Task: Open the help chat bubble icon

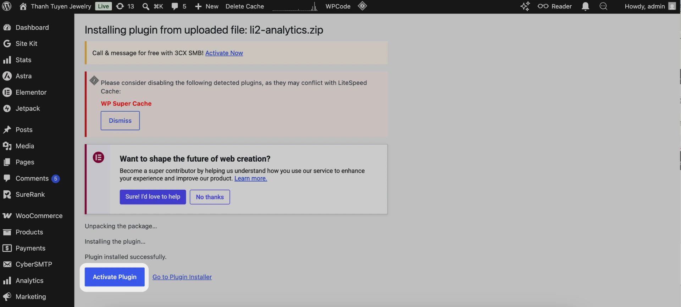Action: pos(603,6)
